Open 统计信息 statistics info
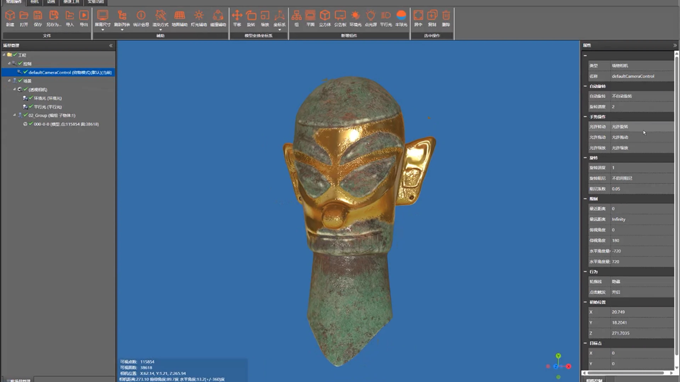This screenshot has width=680, height=382. tap(141, 18)
